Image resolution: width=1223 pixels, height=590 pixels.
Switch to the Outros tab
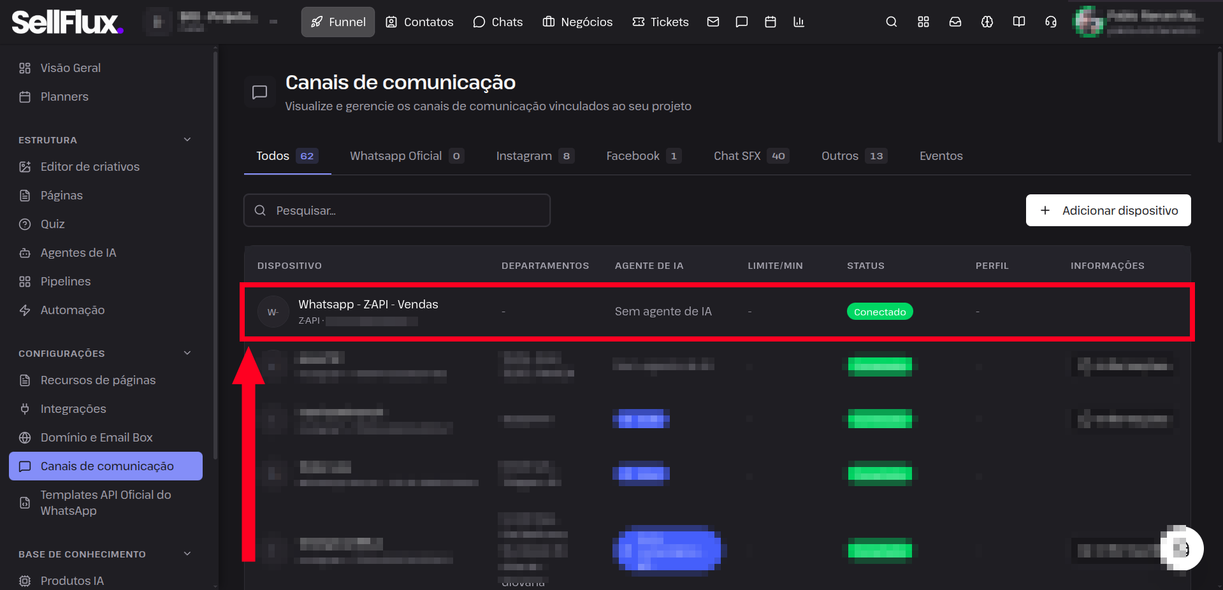pos(855,156)
